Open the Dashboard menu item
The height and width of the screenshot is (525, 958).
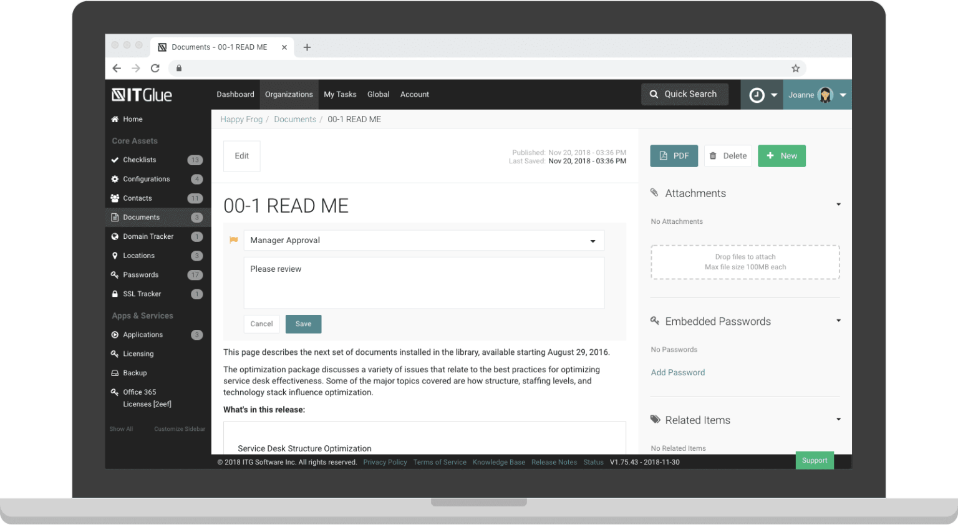pos(235,95)
